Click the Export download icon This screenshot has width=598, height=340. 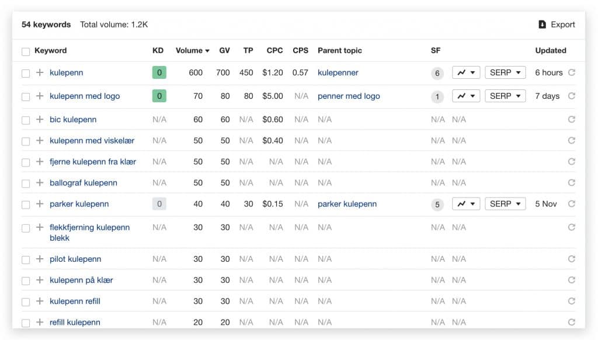(x=542, y=25)
